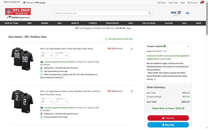Viewport: 208px width, 129px height.
Task: Open the Collectibles menu
Action: coord(149,23)
